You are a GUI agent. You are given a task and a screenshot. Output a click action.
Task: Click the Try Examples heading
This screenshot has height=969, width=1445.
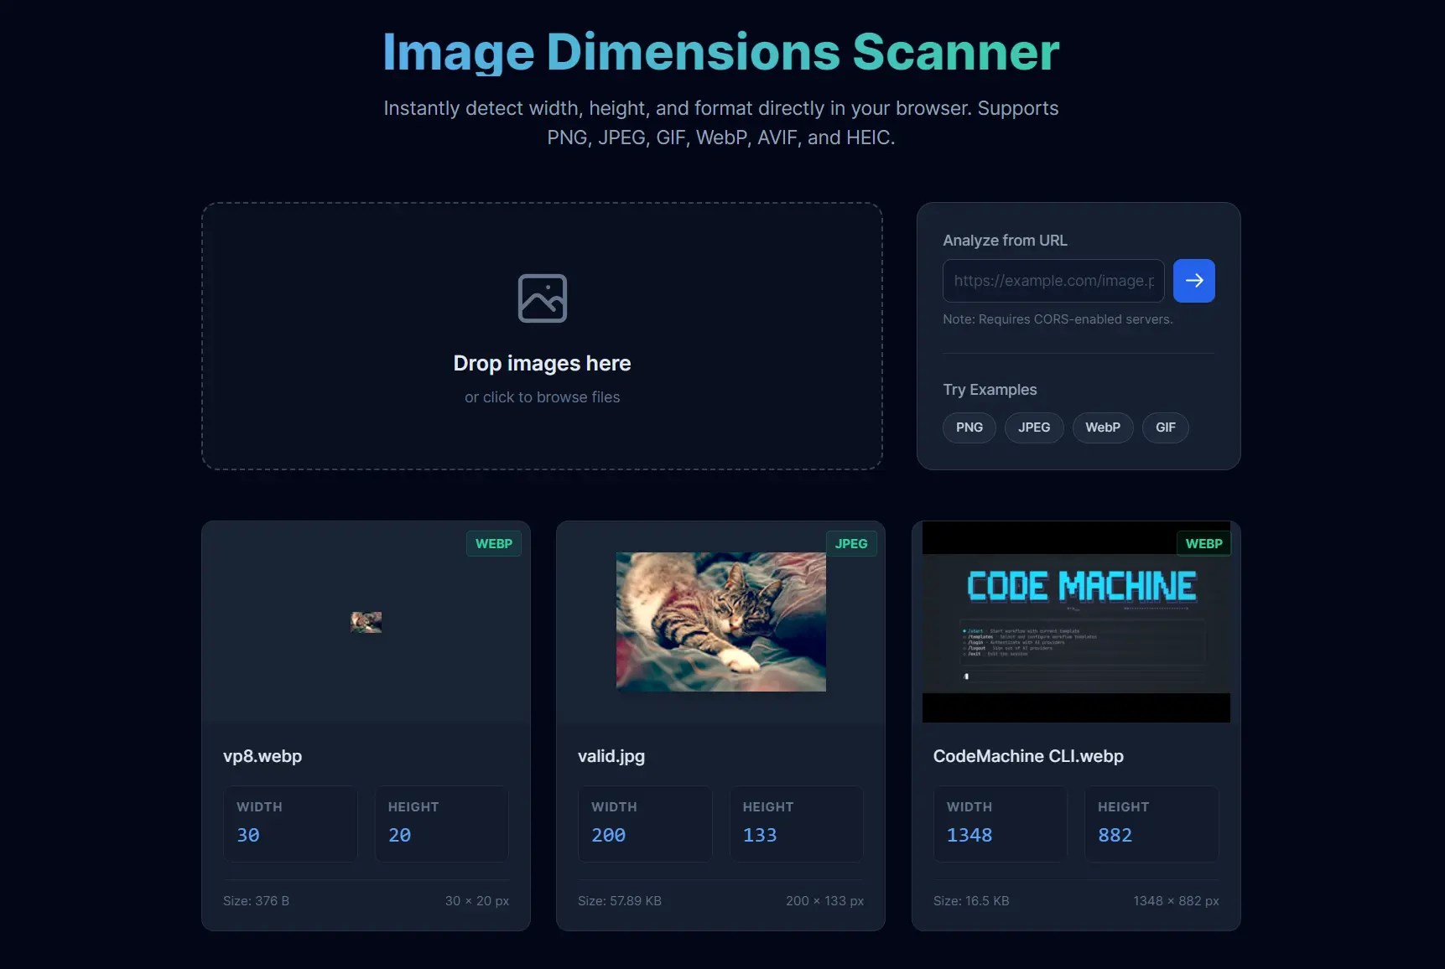[x=990, y=389]
